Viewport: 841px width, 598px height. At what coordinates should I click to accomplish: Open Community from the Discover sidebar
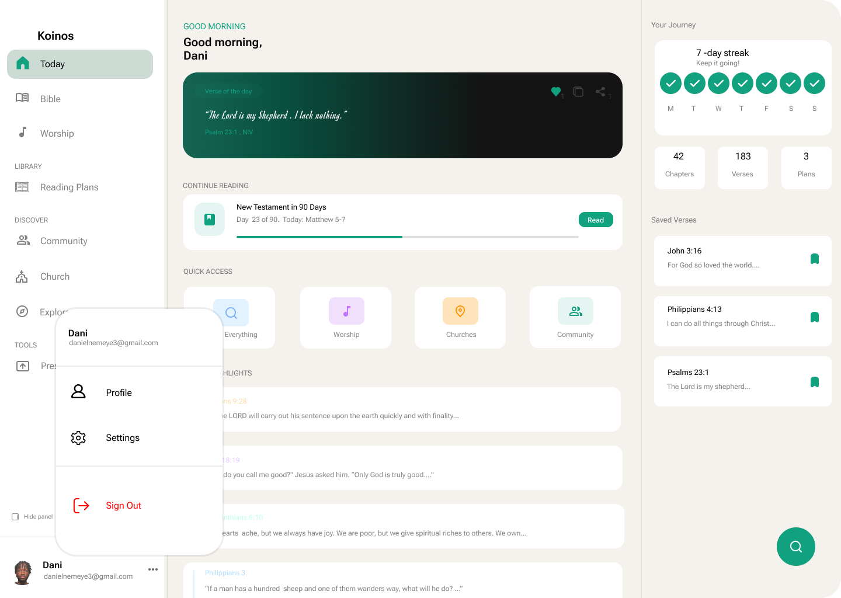64,241
